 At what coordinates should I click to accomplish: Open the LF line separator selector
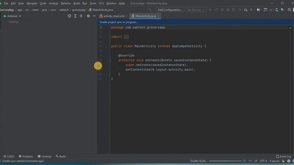click(256, 161)
